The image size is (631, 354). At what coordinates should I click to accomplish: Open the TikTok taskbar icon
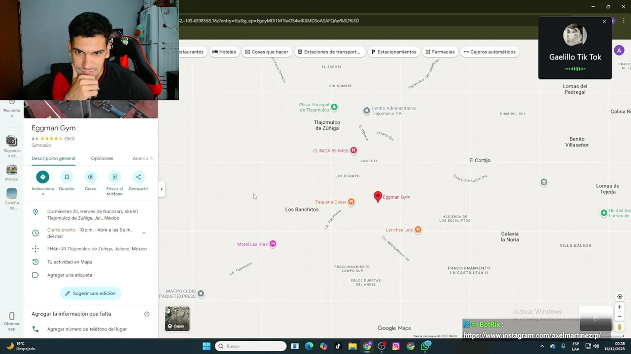click(x=338, y=346)
